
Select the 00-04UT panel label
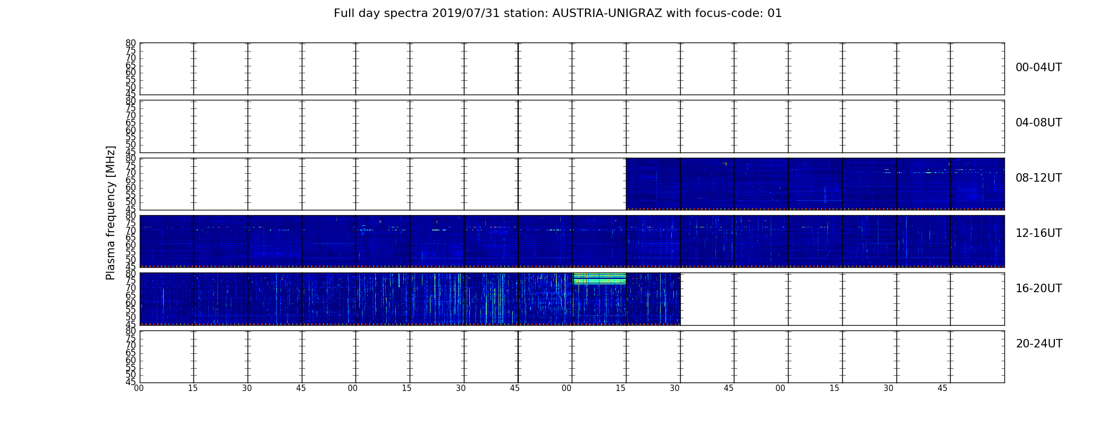click(x=1038, y=67)
